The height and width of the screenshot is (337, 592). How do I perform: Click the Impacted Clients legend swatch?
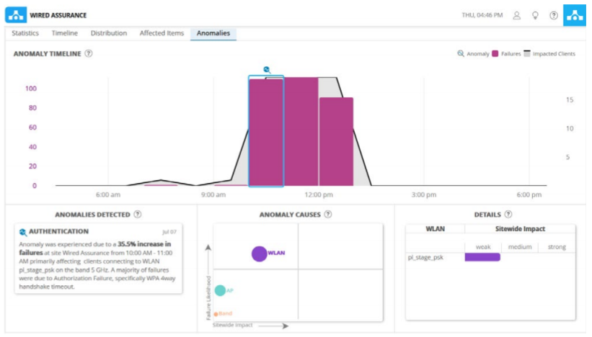tap(527, 53)
